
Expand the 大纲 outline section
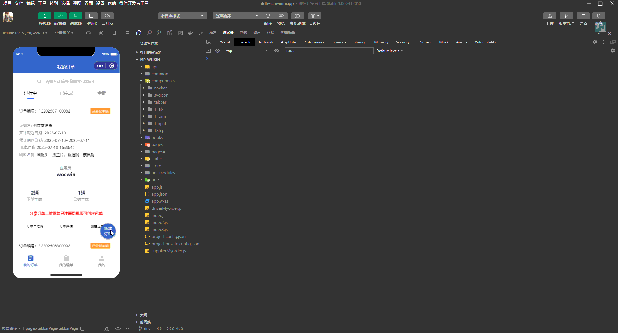click(143, 315)
